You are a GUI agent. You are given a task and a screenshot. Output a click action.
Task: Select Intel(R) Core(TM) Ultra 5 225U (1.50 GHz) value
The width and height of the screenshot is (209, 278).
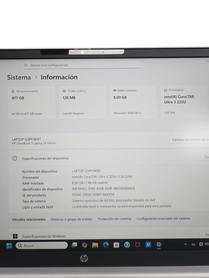click(102, 177)
